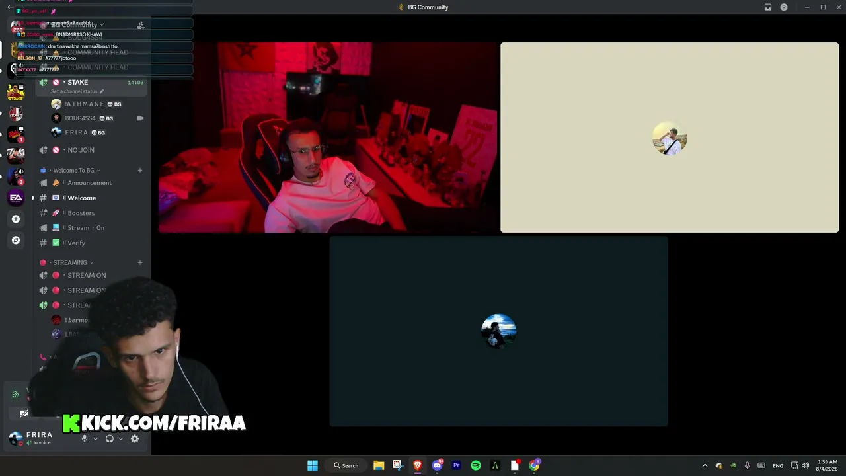Create channel in Welcome To BG category

click(x=140, y=170)
